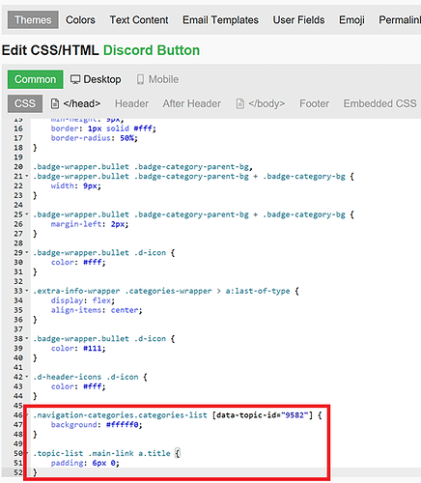Click 'display: flex;' code line
This screenshot has height=483, width=421.
82,300
